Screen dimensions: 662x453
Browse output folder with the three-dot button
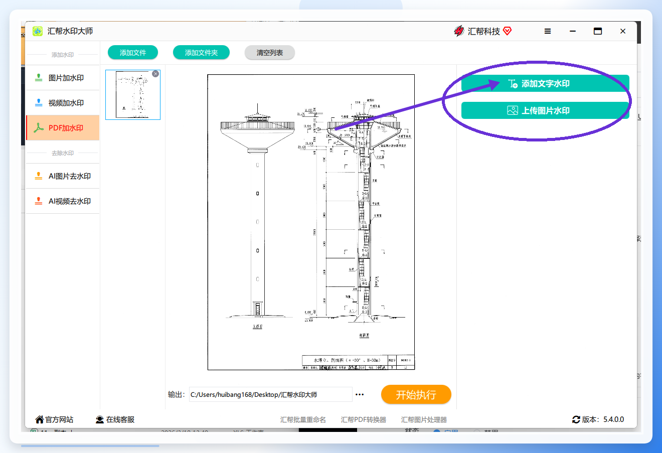click(360, 395)
